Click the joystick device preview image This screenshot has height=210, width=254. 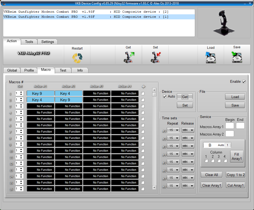click(x=224, y=23)
